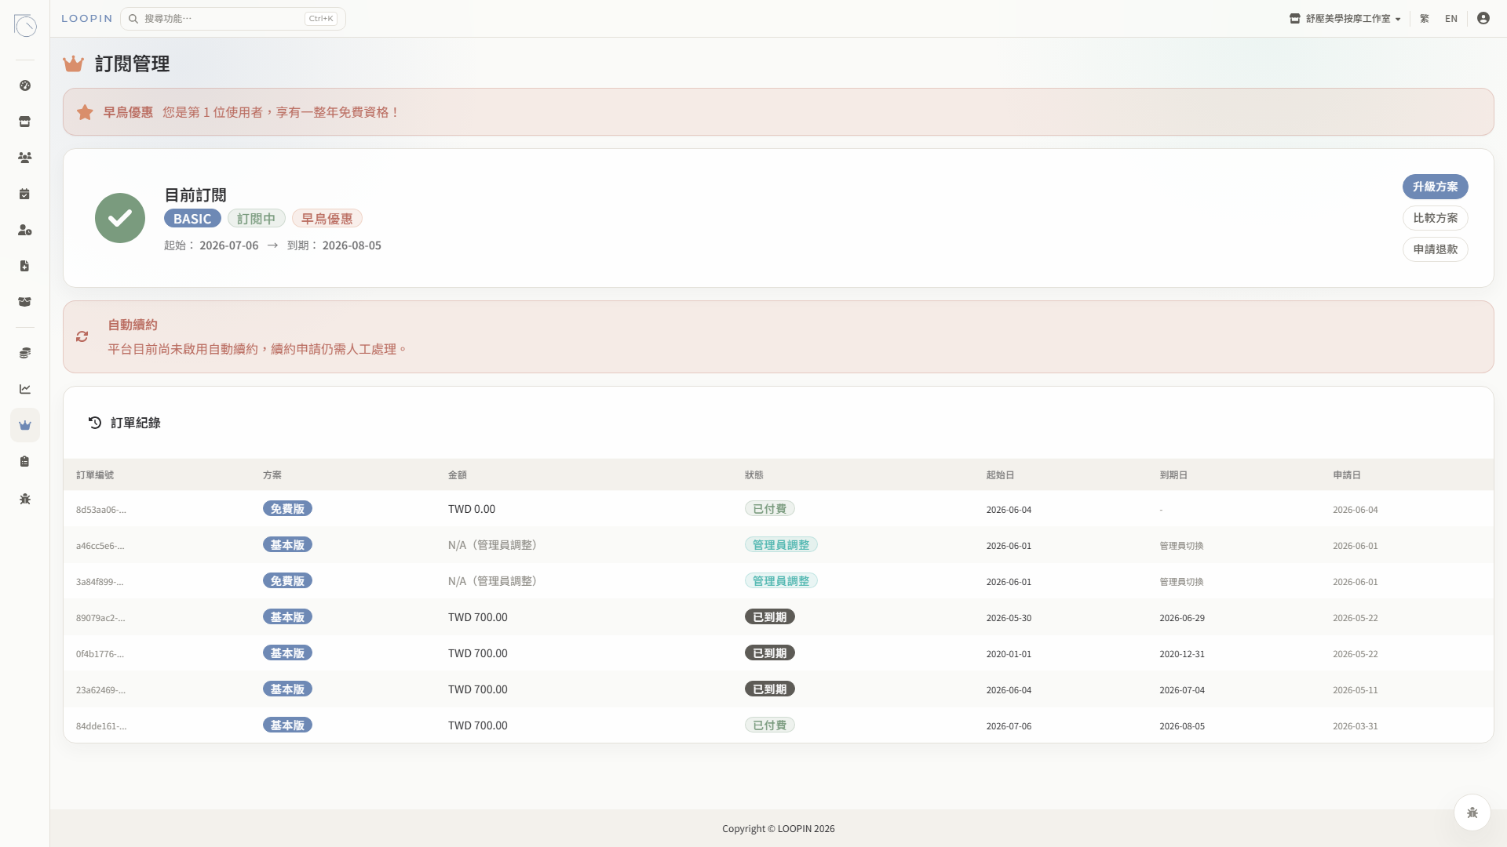
Task: Switch language to 繁
Action: tap(1424, 18)
